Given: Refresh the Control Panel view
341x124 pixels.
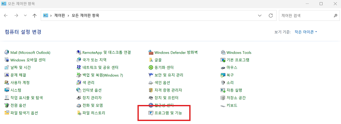Looking at the screenshot, I should [x=271, y=16].
